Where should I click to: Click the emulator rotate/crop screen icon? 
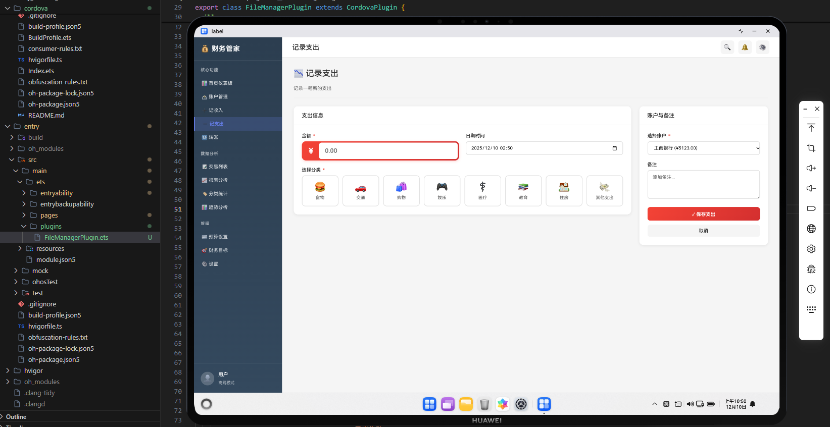click(x=811, y=148)
